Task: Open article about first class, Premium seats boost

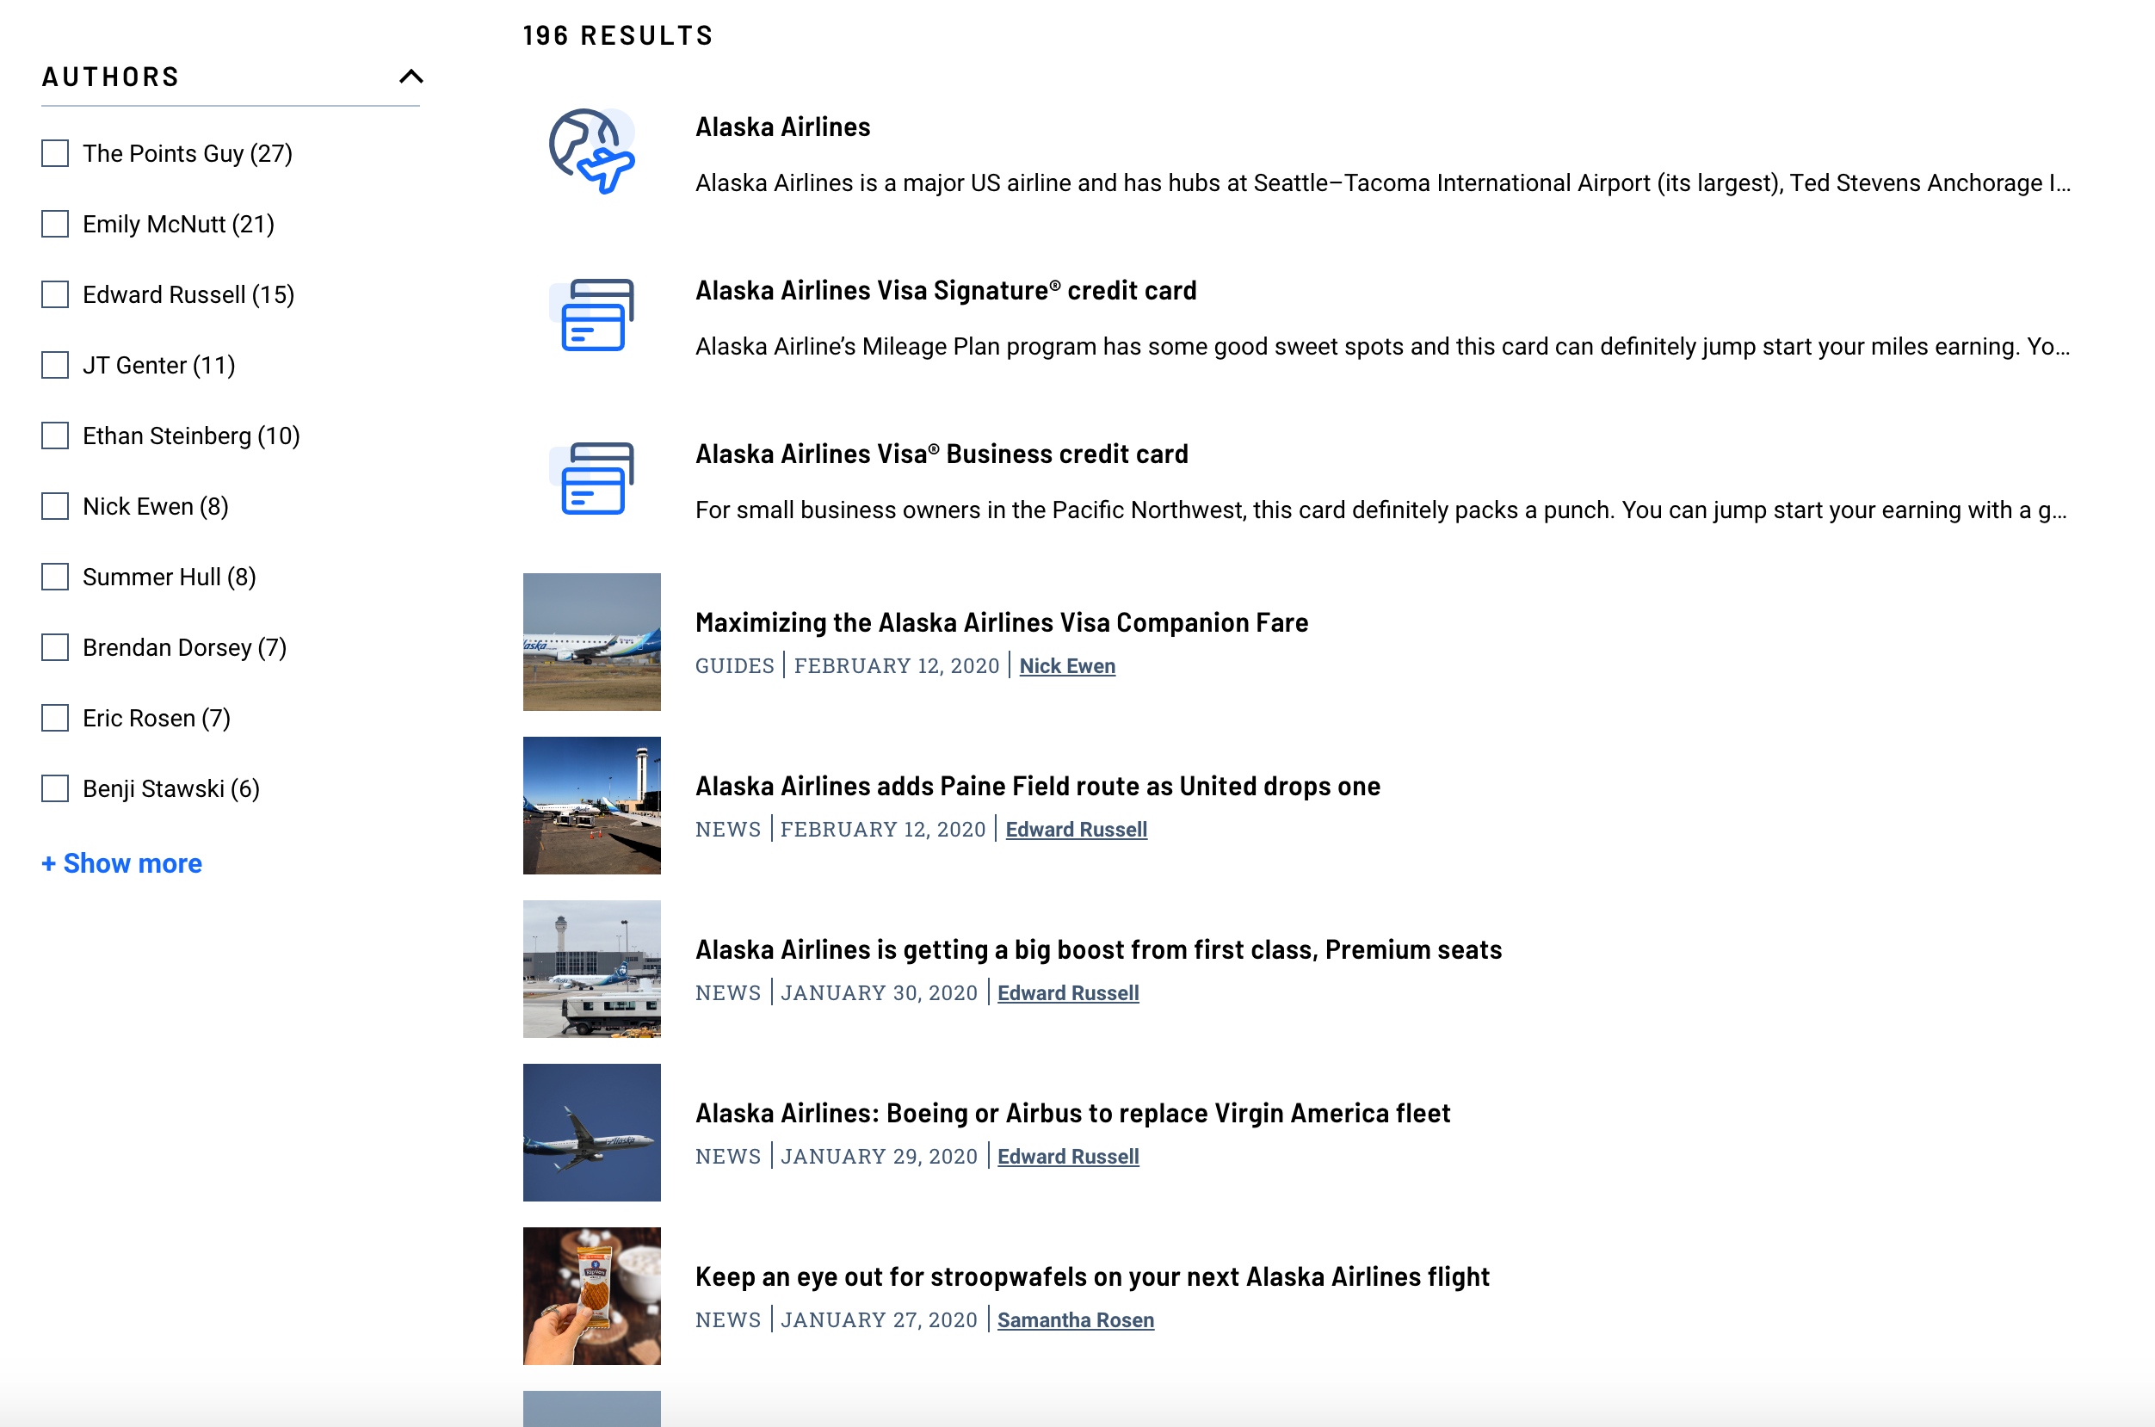Action: click(x=1098, y=949)
